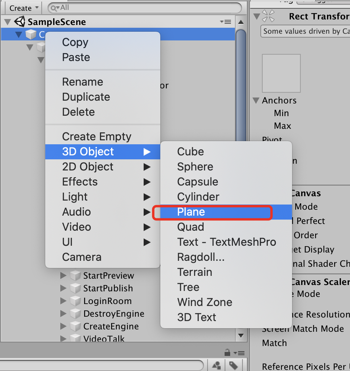
Task: Click Create Empty in the context menu
Action: 96,137
